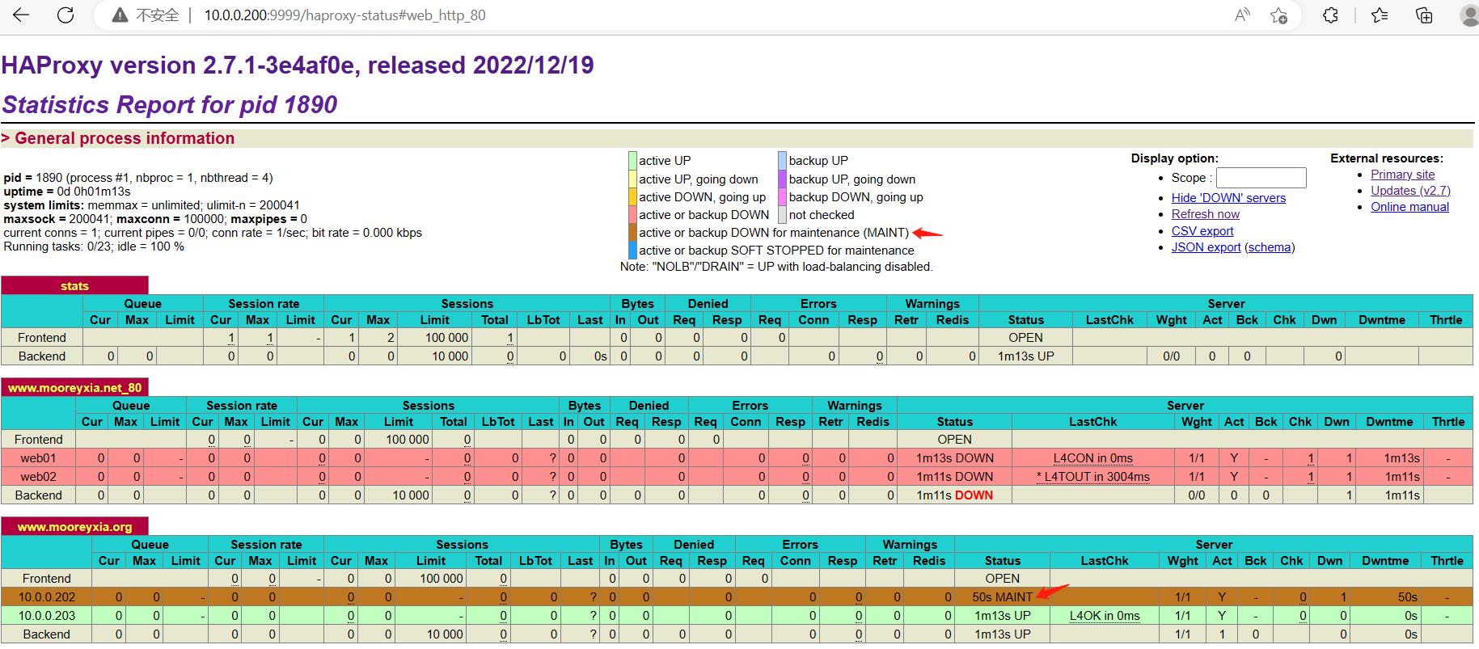Viewport: 1479px width, 649px height.
Task: Click the stats Frontend row label
Action: coord(42,337)
